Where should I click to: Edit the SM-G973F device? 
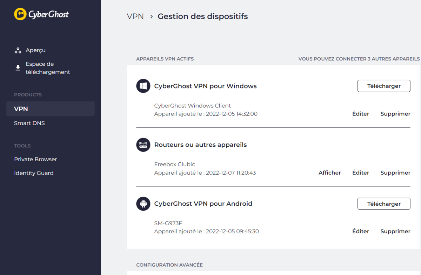tap(361, 231)
